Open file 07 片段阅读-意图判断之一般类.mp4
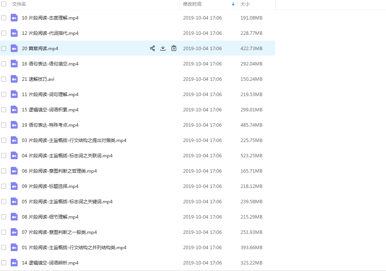This screenshot has height=271, width=386. click(59, 232)
